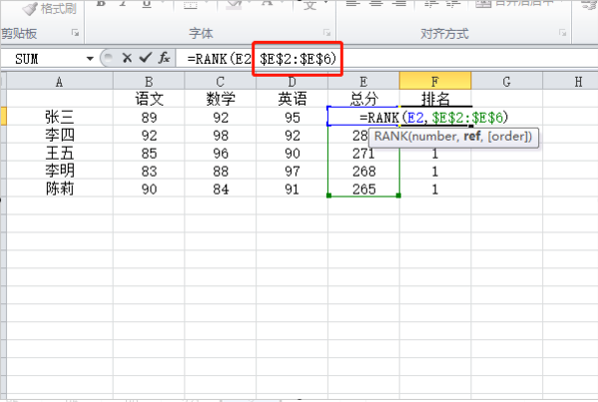Select the name cell 王五
The width and height of the screenshot is (598, 402).
click(60, 153)
